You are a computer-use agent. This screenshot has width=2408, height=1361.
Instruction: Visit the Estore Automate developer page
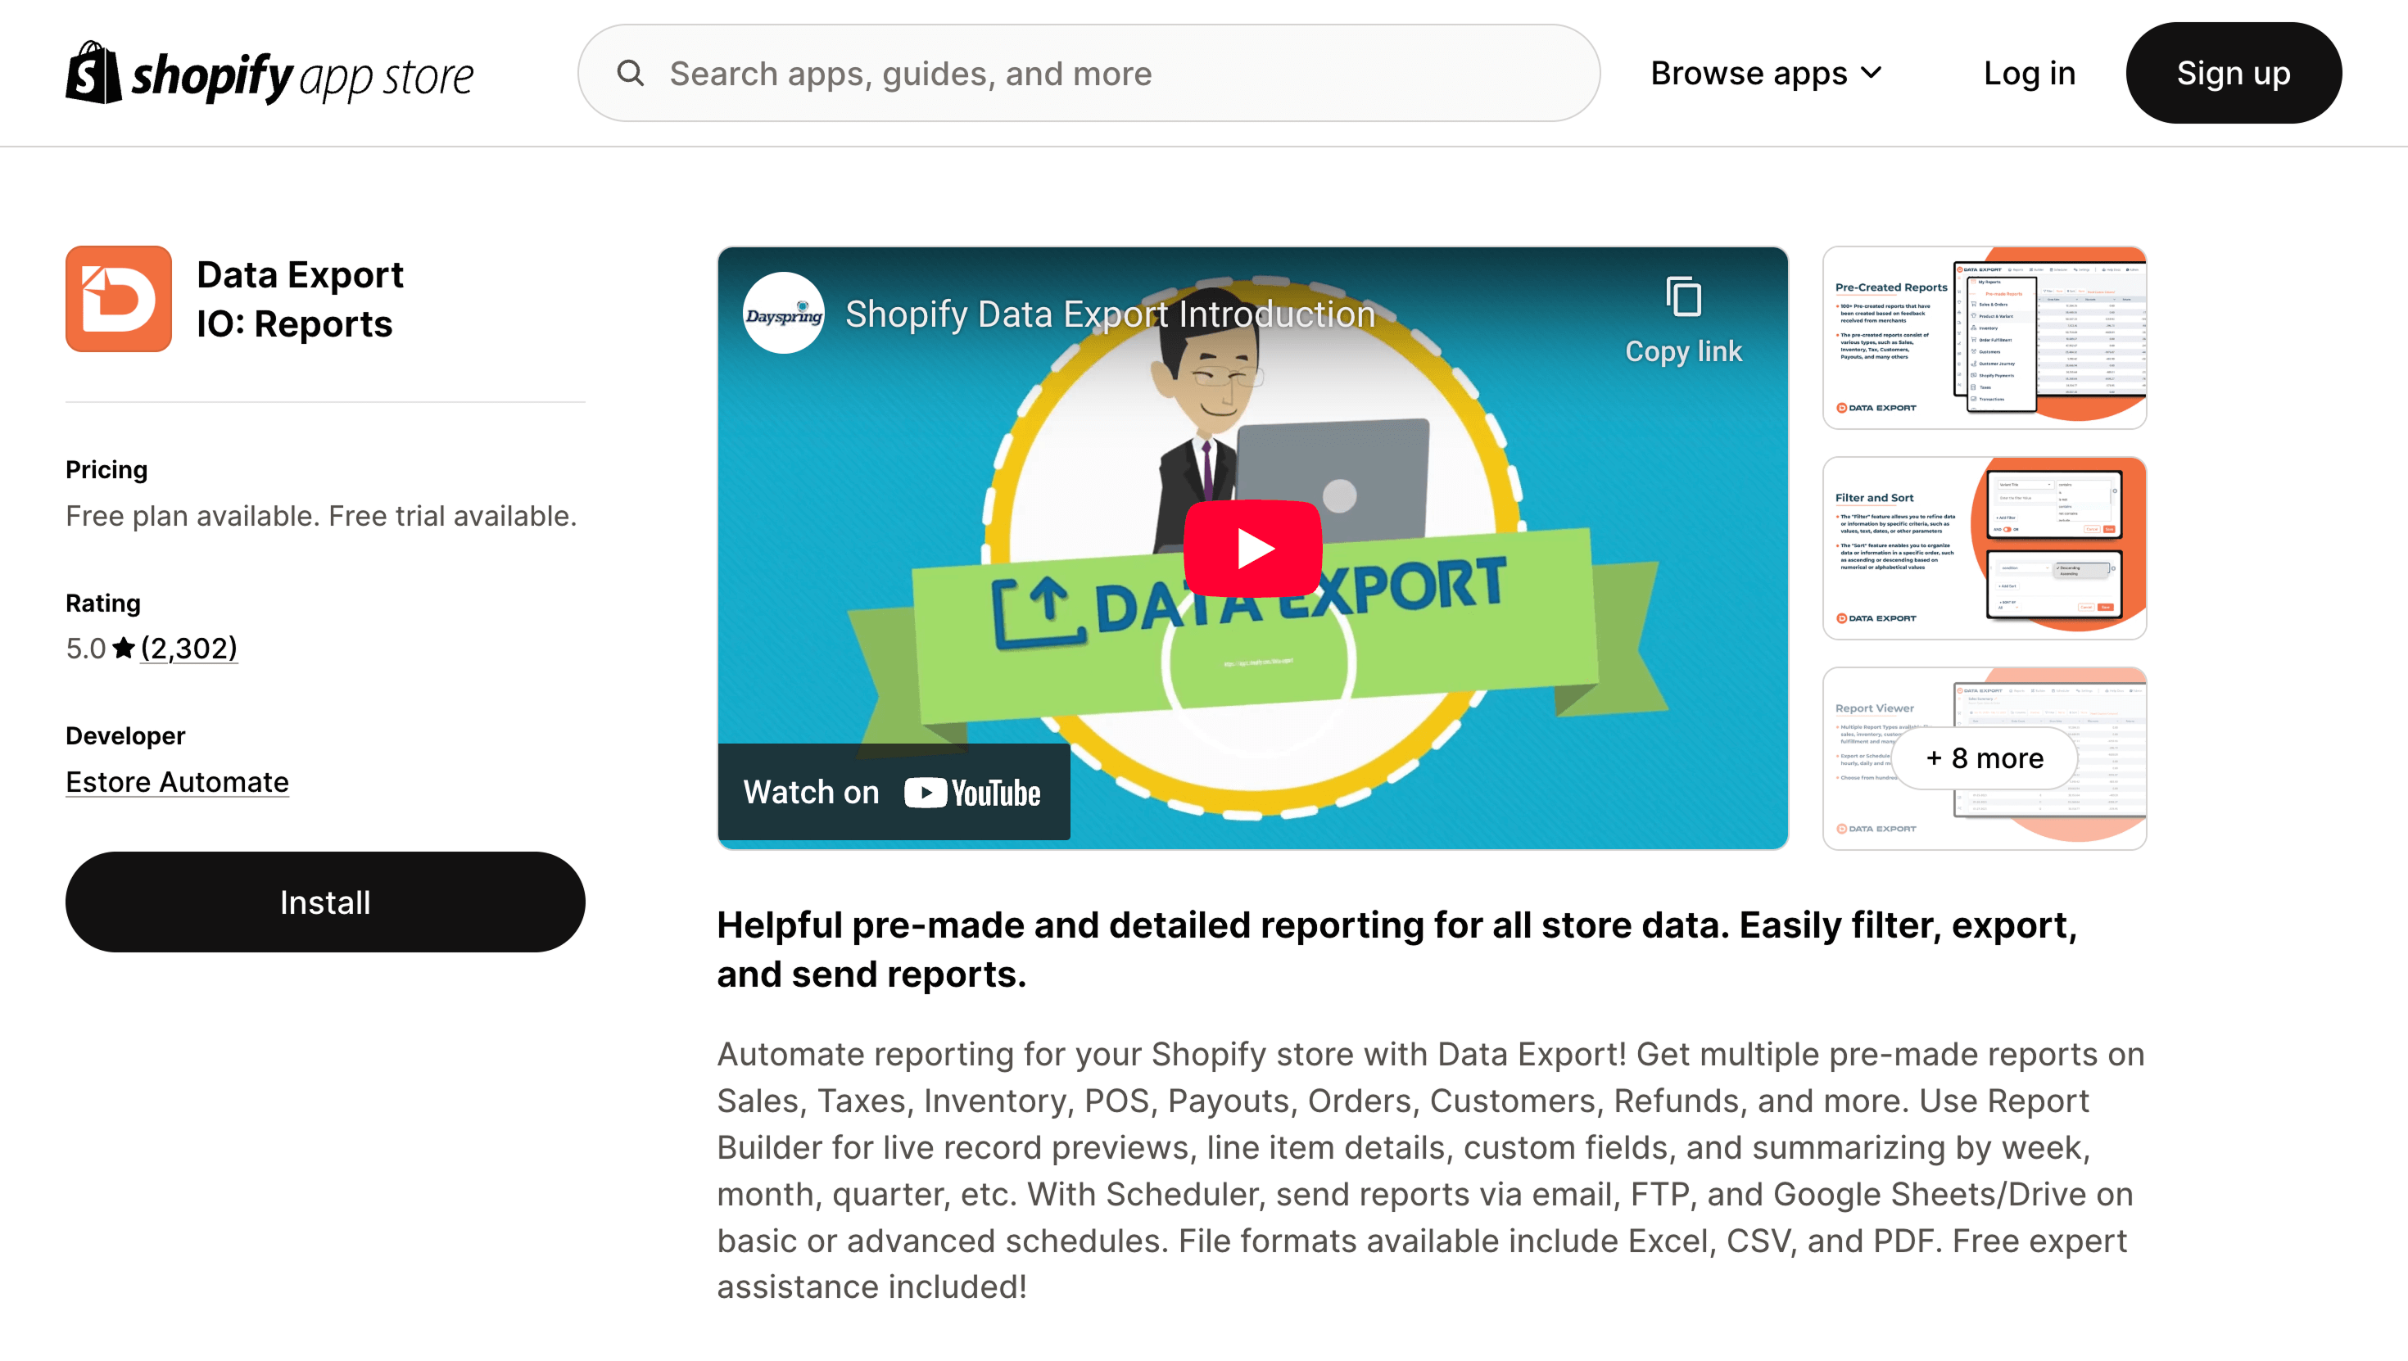point(177,781)
